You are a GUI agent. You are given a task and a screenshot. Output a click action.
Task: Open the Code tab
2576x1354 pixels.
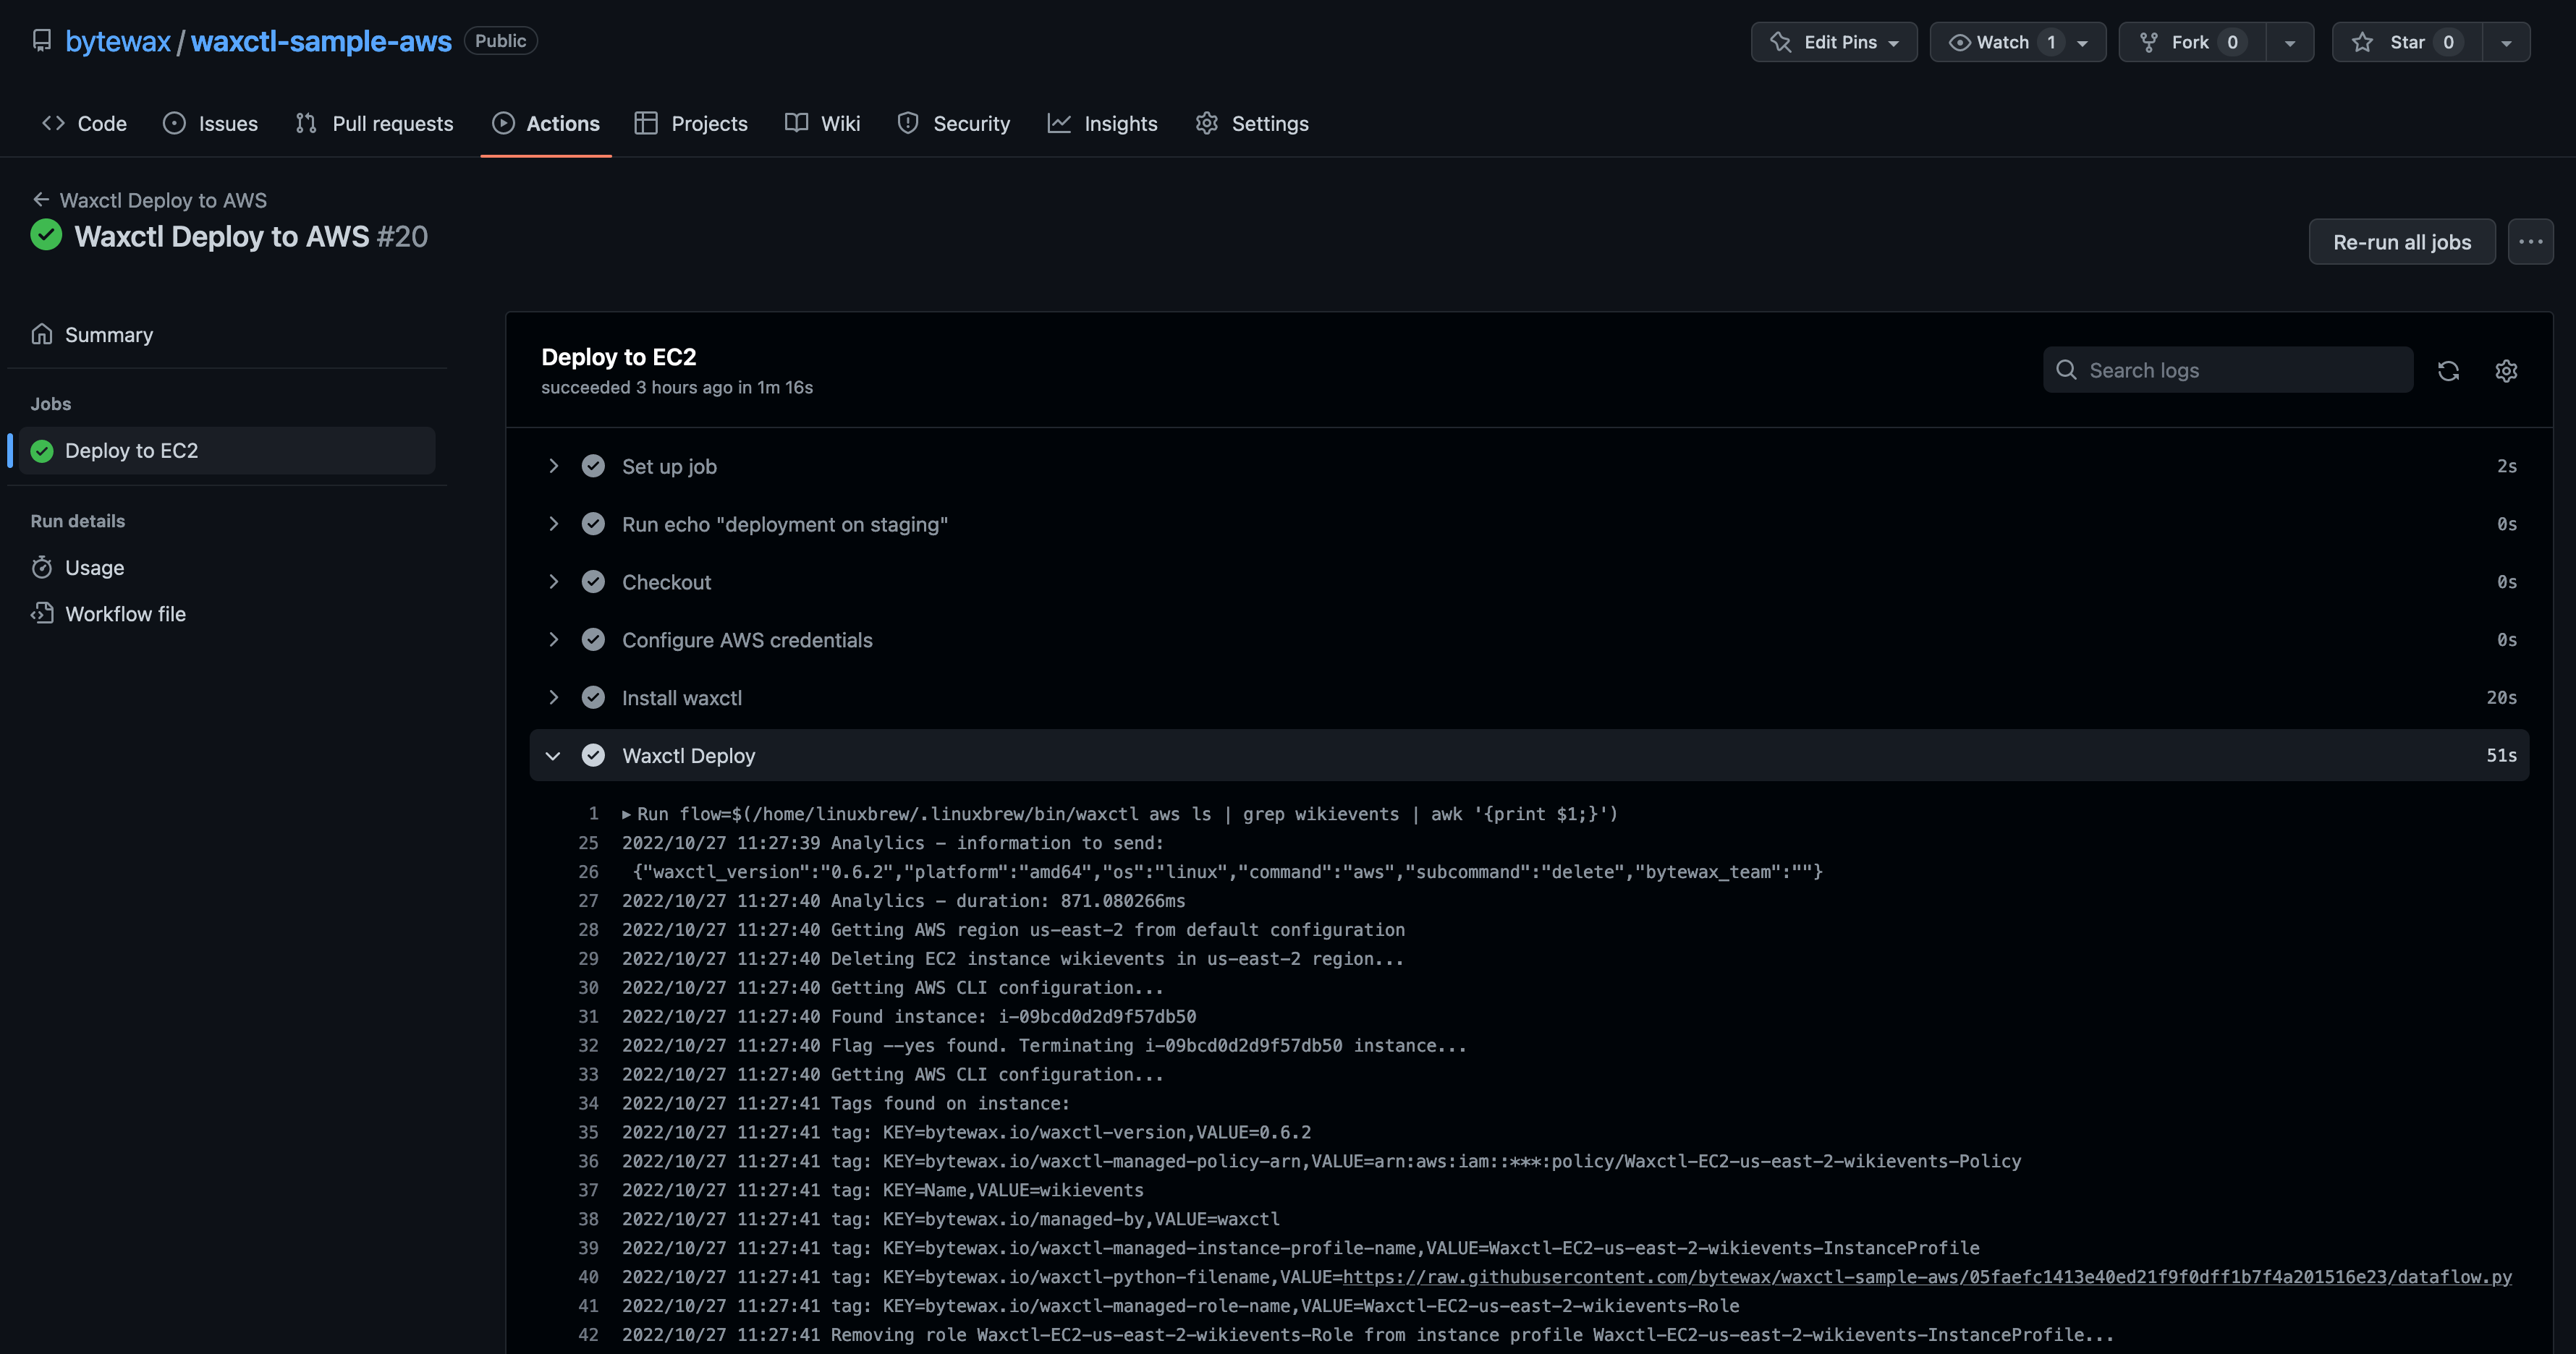[x=84, y=123]
